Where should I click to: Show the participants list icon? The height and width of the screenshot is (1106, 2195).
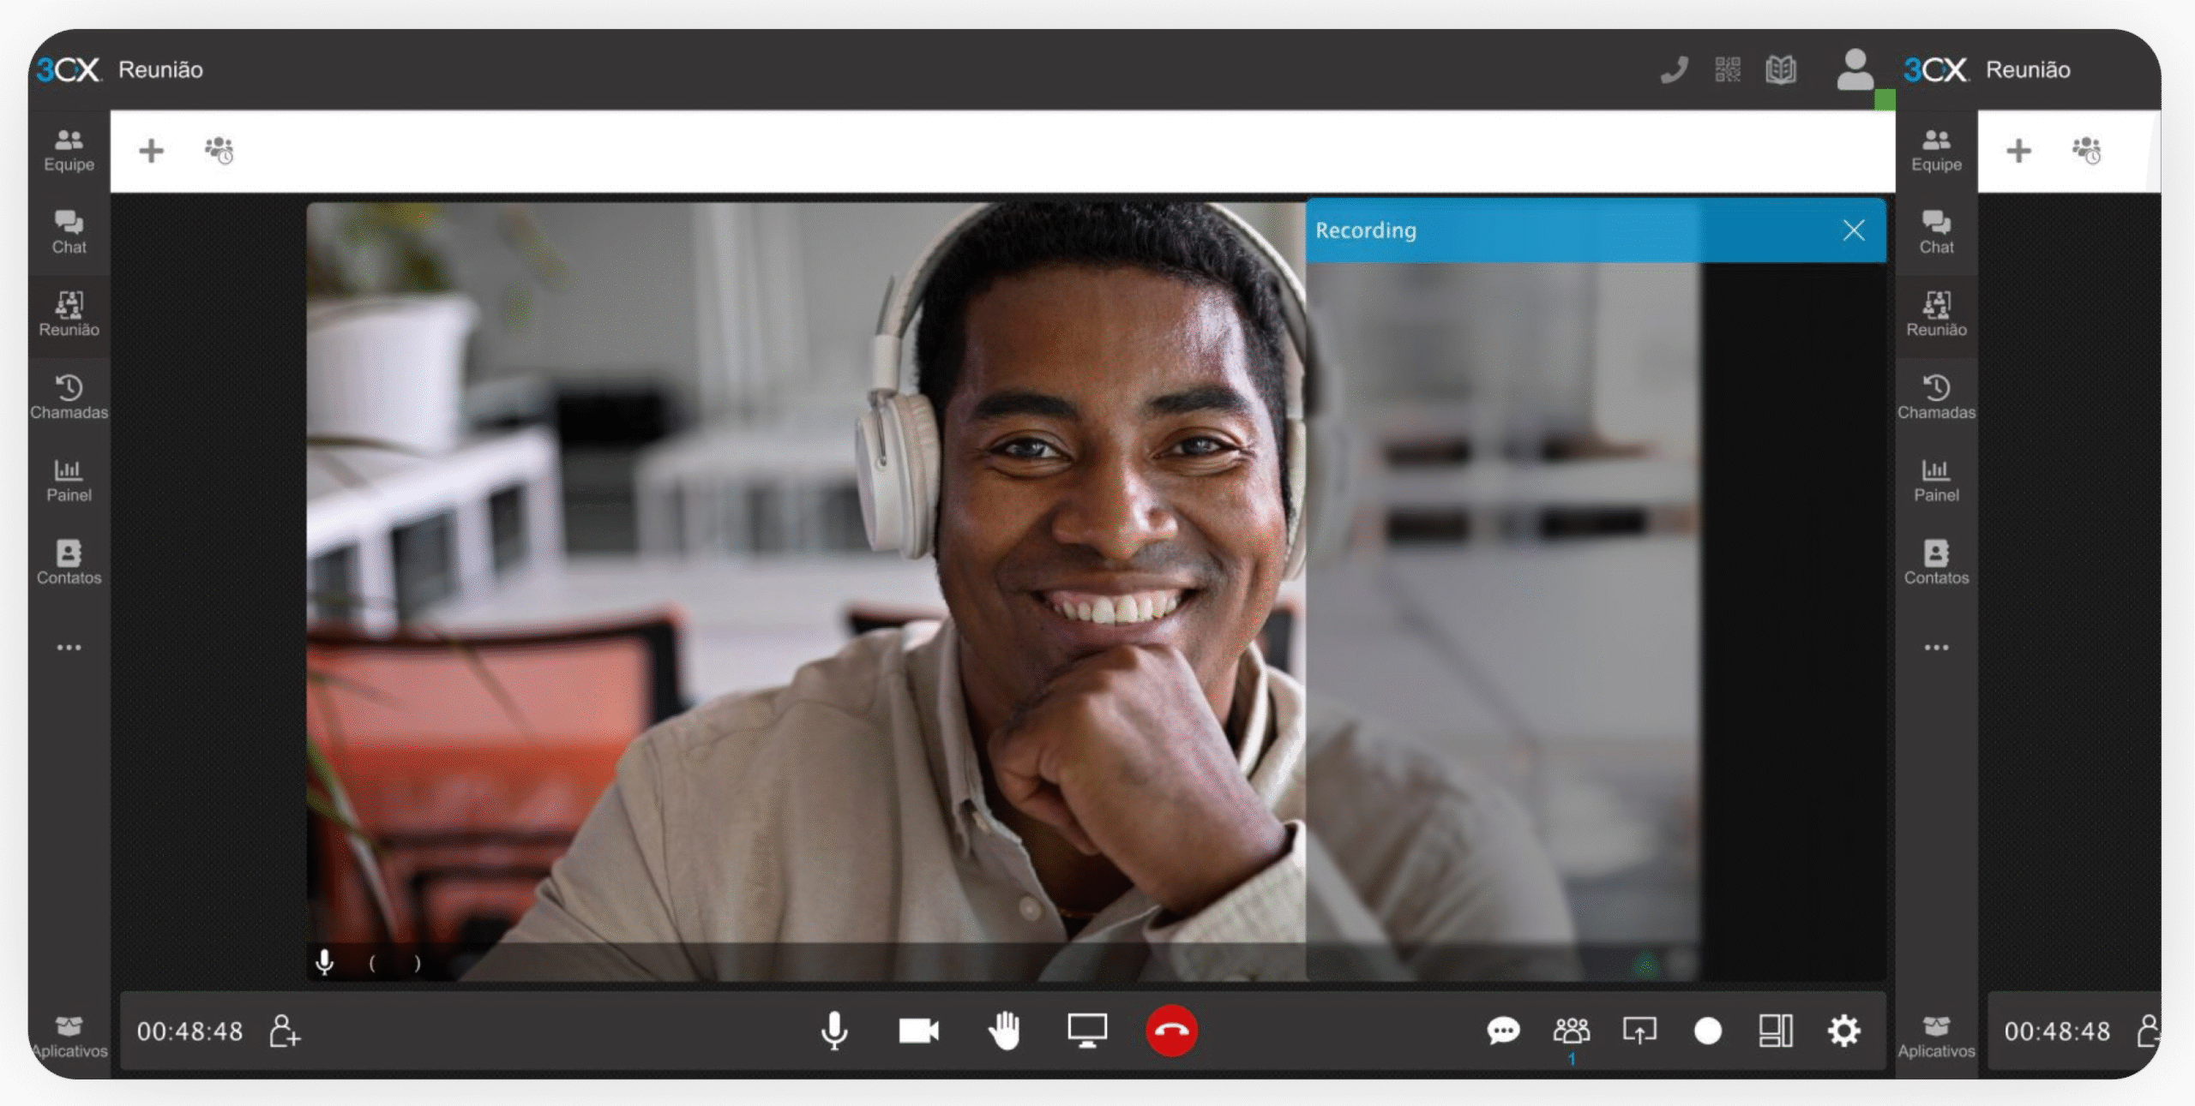pyautogui.click(x=1571, y=1031)
